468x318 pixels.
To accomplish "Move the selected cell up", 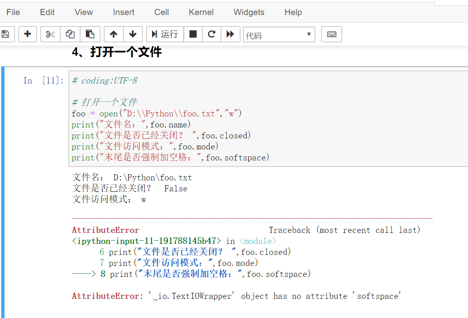I will pos(114,34).
